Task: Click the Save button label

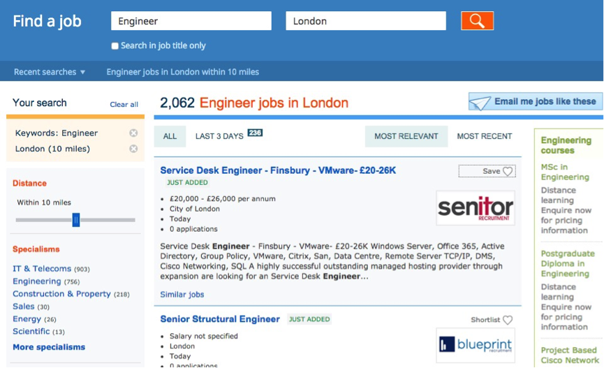Action: [x=492, y=171]
